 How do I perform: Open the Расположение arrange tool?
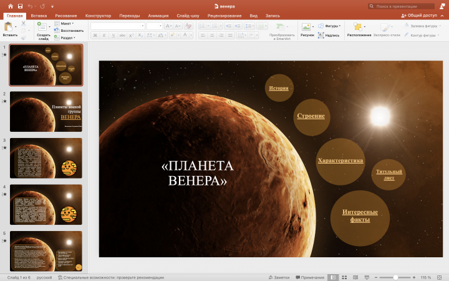(359, 27)
